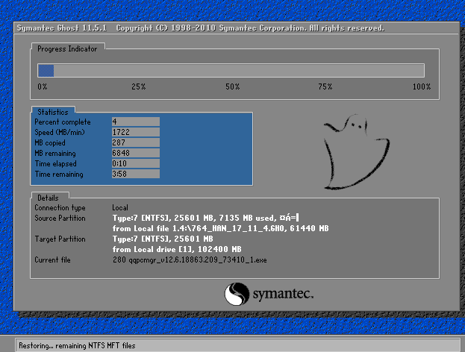Click the Target Partition label
465x352 pixels.
(60, 239)
